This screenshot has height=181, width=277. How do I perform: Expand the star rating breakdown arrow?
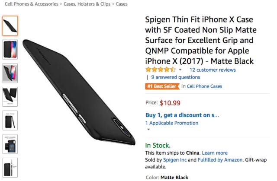click(180, 70)
